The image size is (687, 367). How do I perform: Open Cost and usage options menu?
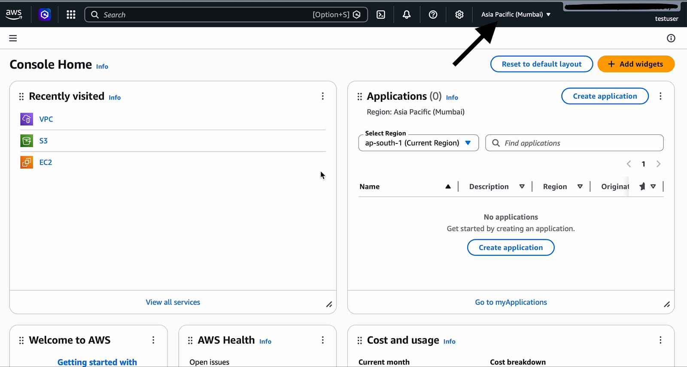661,340
